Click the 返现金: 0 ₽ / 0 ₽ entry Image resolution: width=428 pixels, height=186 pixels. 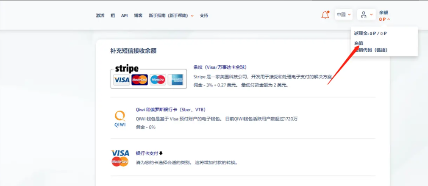point(370,33)
